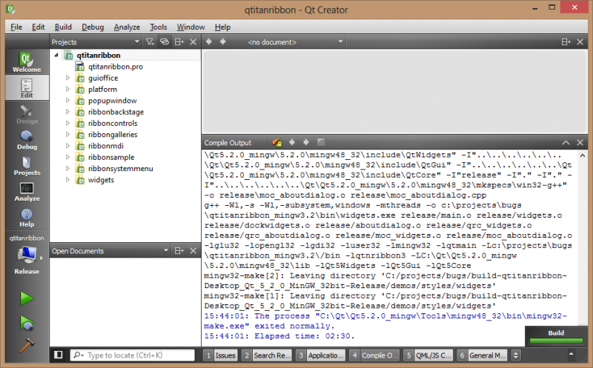Click the hammer Build Project icon
593x368 pixels.
[x=27, y=346]
